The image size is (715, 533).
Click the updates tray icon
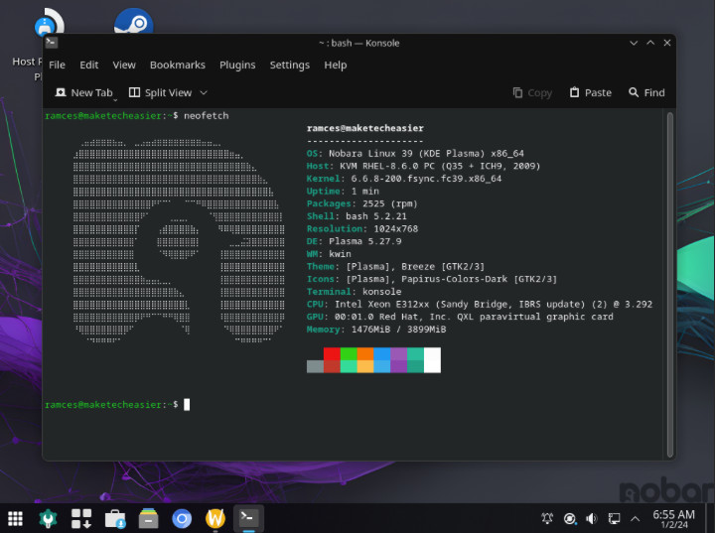570,518
